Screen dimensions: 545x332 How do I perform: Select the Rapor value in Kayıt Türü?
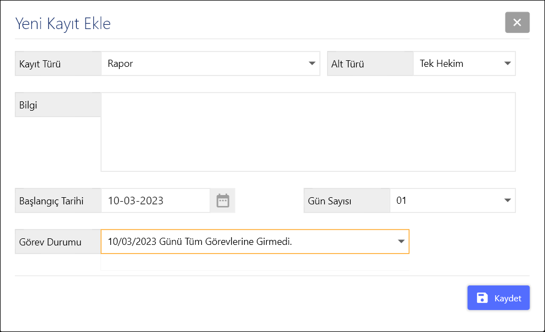(121, 64)
